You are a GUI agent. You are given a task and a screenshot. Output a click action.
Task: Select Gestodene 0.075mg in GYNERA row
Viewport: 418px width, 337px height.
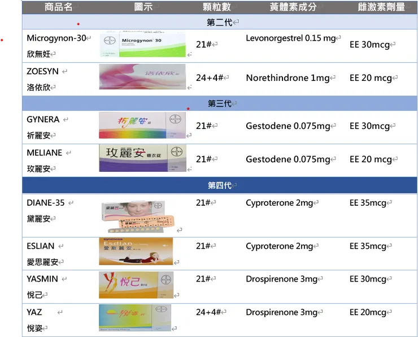288,126
